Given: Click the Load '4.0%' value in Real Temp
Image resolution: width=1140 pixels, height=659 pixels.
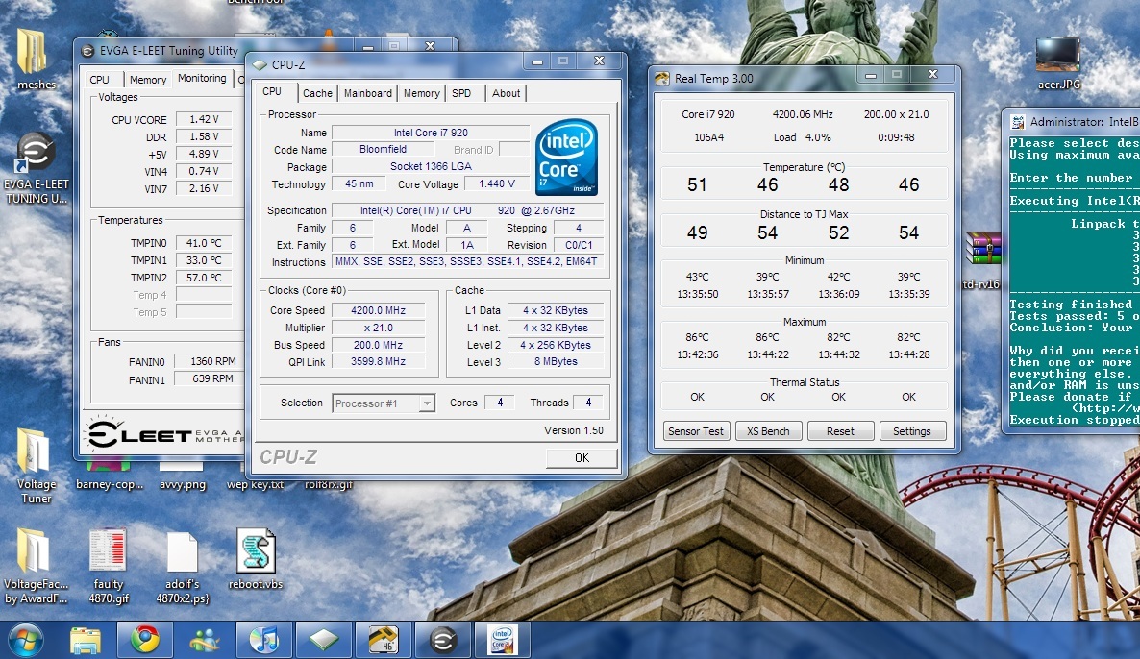Looking at the screenshot, I should [x=818, y=137].
